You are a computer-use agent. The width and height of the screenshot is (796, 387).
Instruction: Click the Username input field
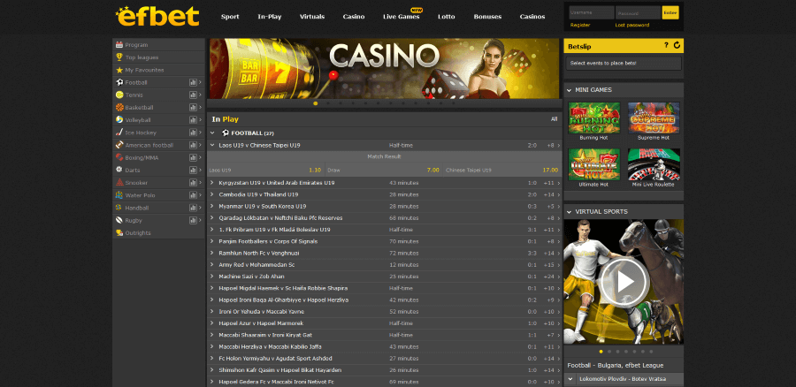(592, 12)
